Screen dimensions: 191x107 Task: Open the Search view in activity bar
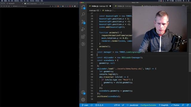tap(83, 14)
